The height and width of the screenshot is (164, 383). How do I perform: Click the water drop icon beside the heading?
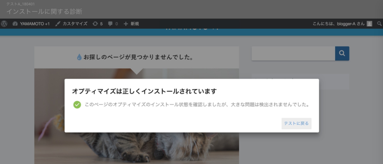79,57
